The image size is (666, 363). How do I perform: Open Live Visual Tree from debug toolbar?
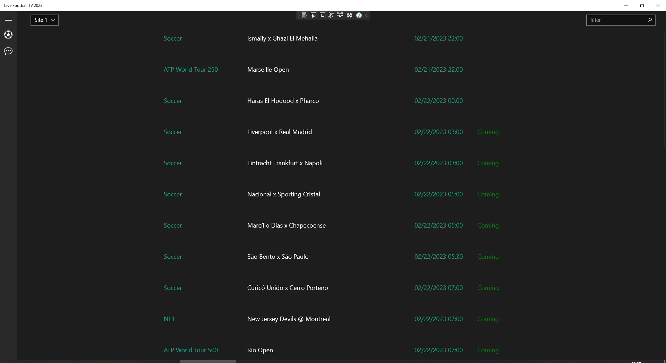point(305,15)
